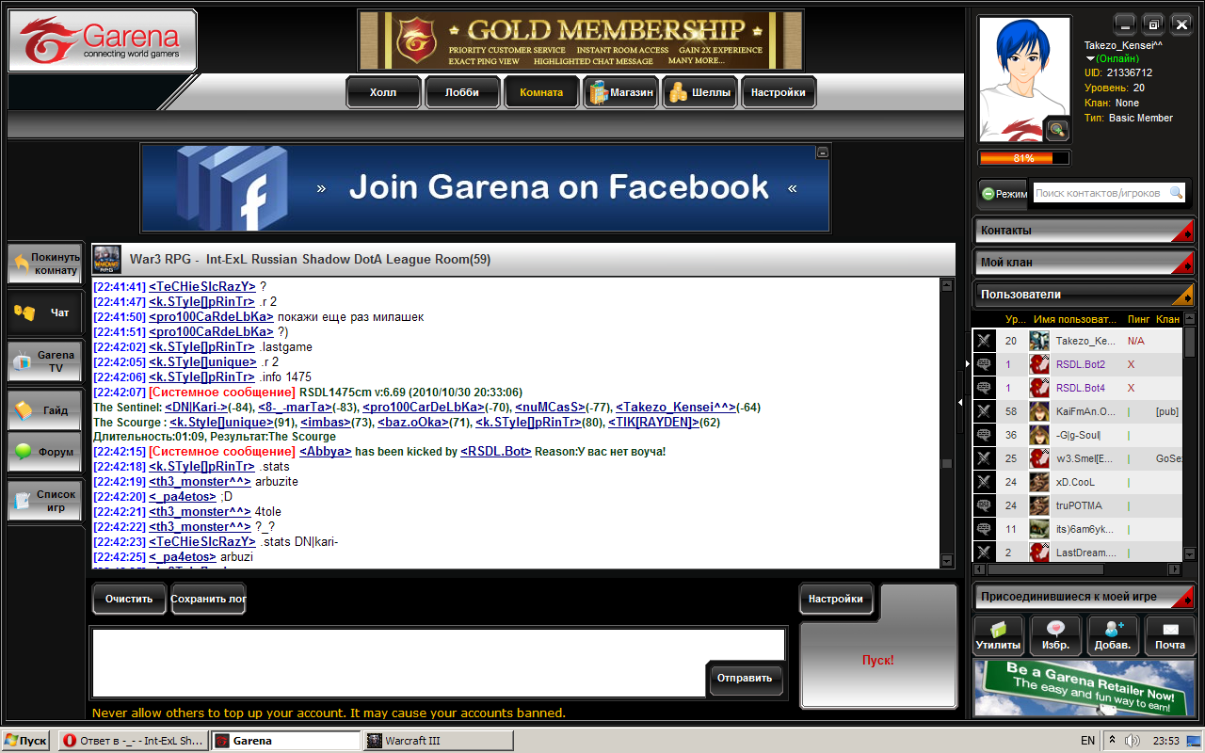1205x753 pixels.
Task: Click the avatar icon of truPOTMA
Action: [1039, 505]
